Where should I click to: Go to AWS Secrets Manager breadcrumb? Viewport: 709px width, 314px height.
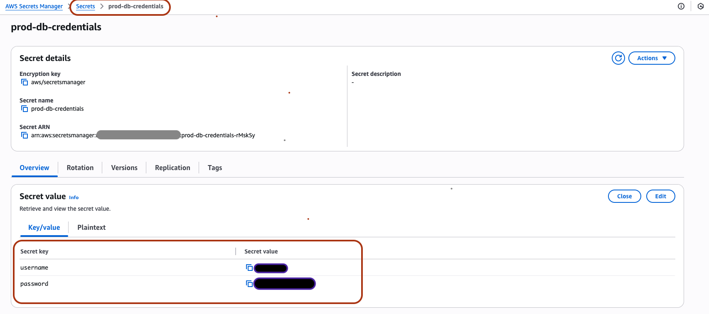click(34, 6)
